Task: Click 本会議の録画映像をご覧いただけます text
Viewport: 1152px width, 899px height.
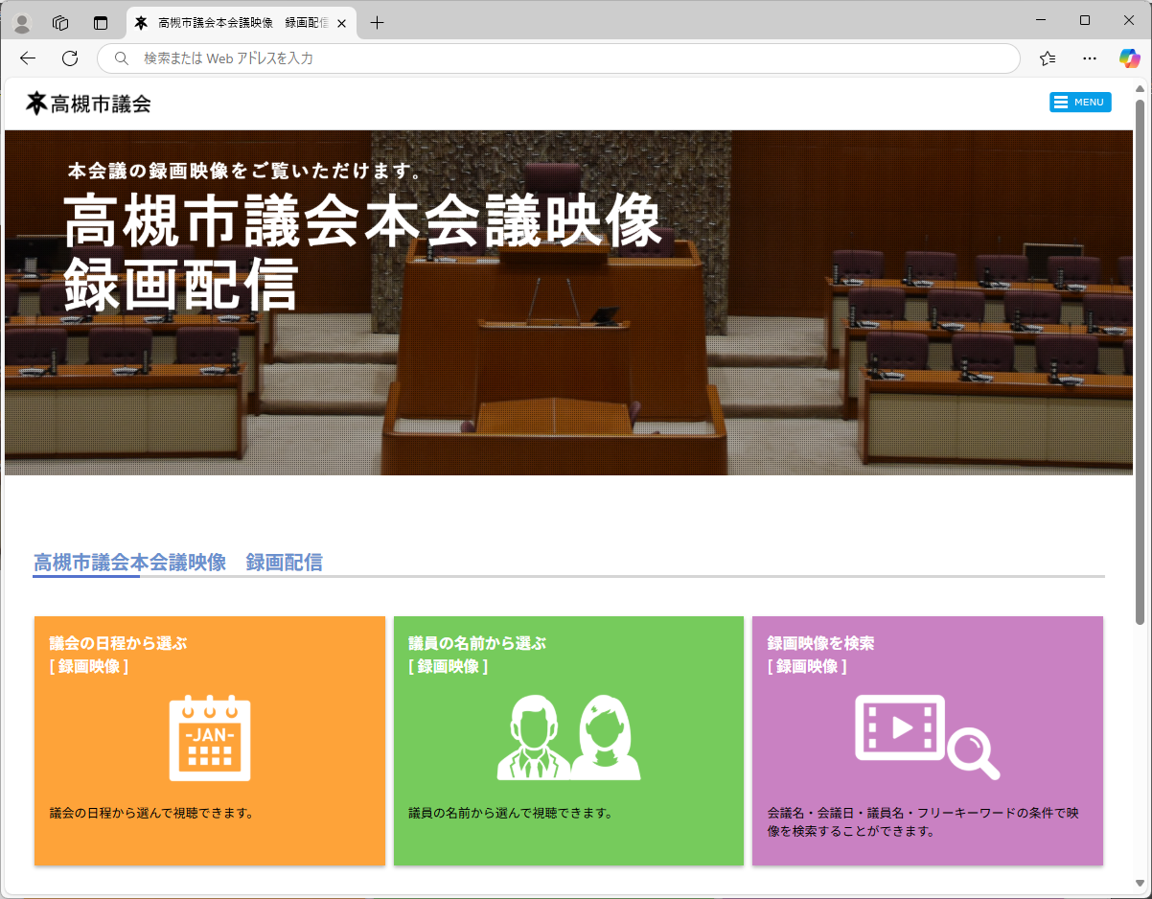Action: coord(245,173)
